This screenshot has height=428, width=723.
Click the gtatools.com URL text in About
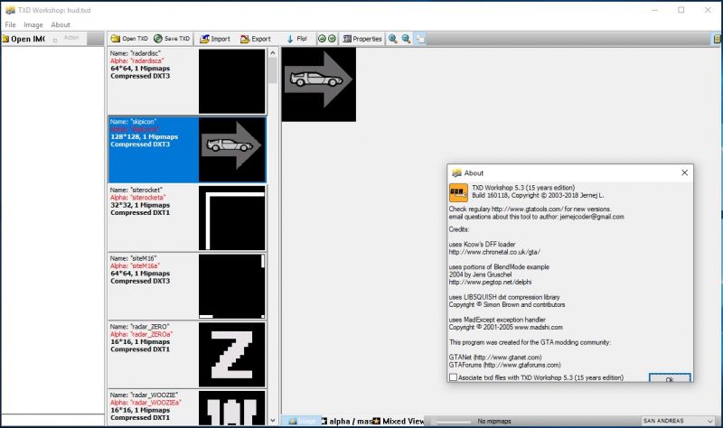click(x=527, y=209)
